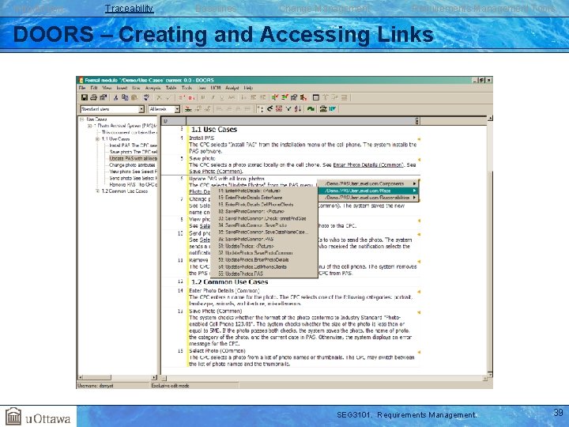Open the Edit menu
This screenshot has height=427, width=569.
click(x=94, y=88)
